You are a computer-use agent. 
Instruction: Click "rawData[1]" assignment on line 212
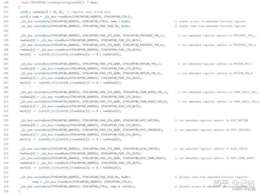(28, 106)
